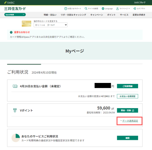The width and height of the screenshot is (152, 150).
Task: Click the マイページ person icon
Action: pos(117,8)
